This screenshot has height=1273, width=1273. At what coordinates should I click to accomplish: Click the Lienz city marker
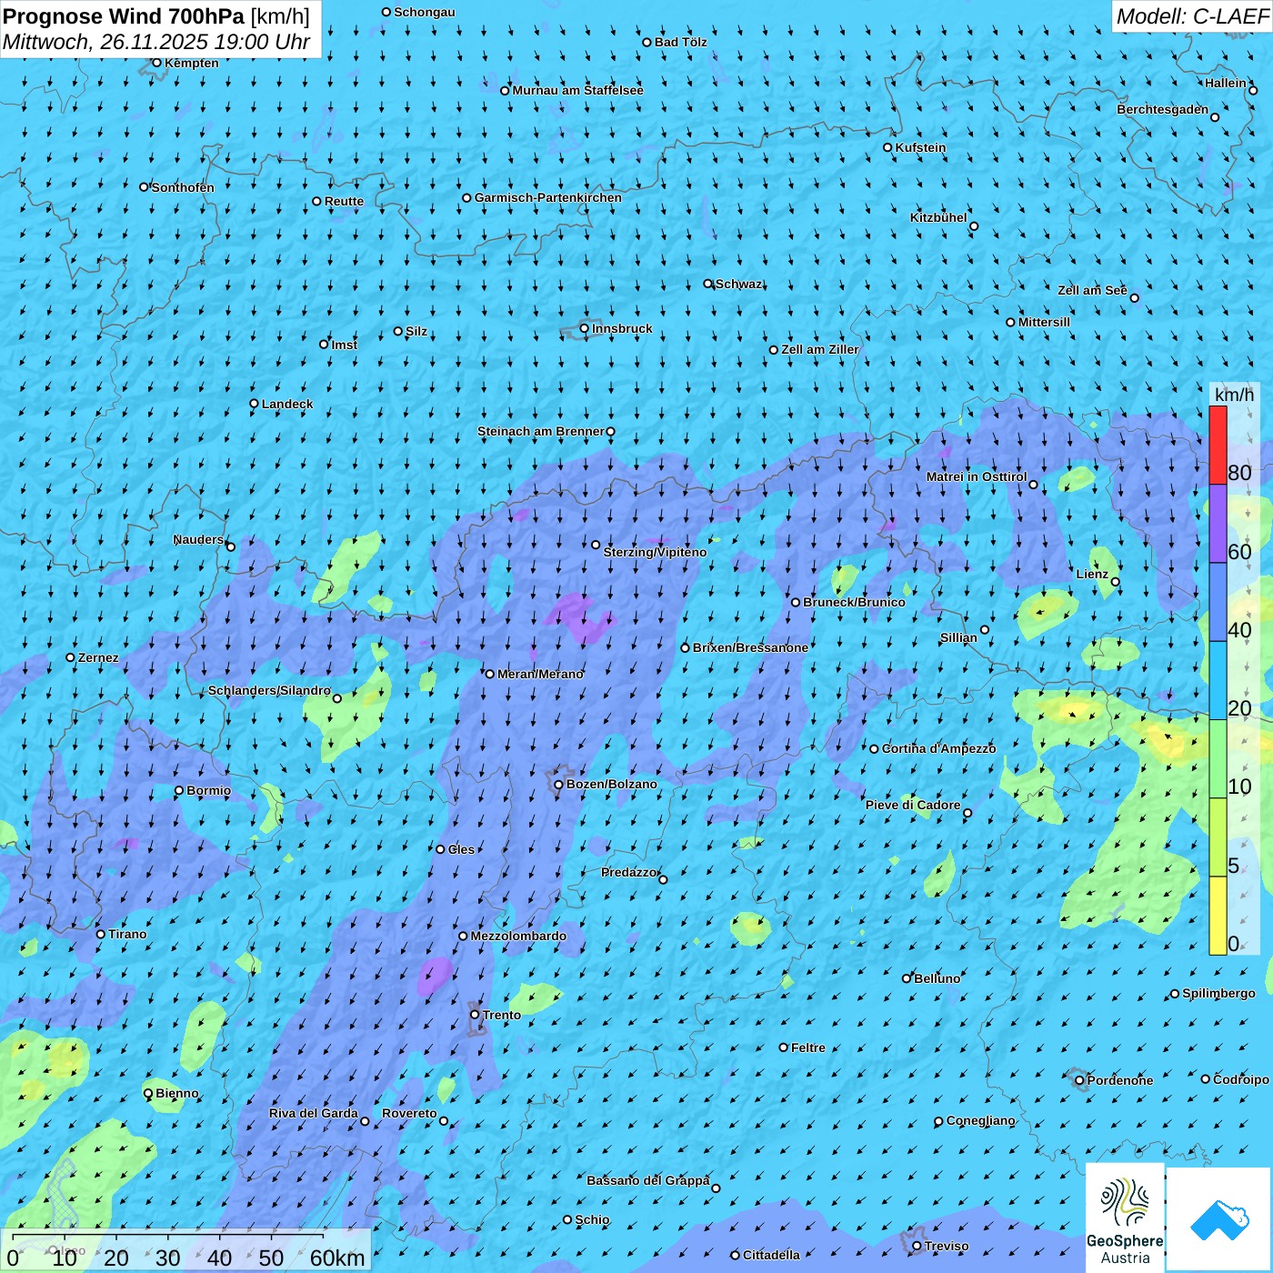coord(1116,582)
